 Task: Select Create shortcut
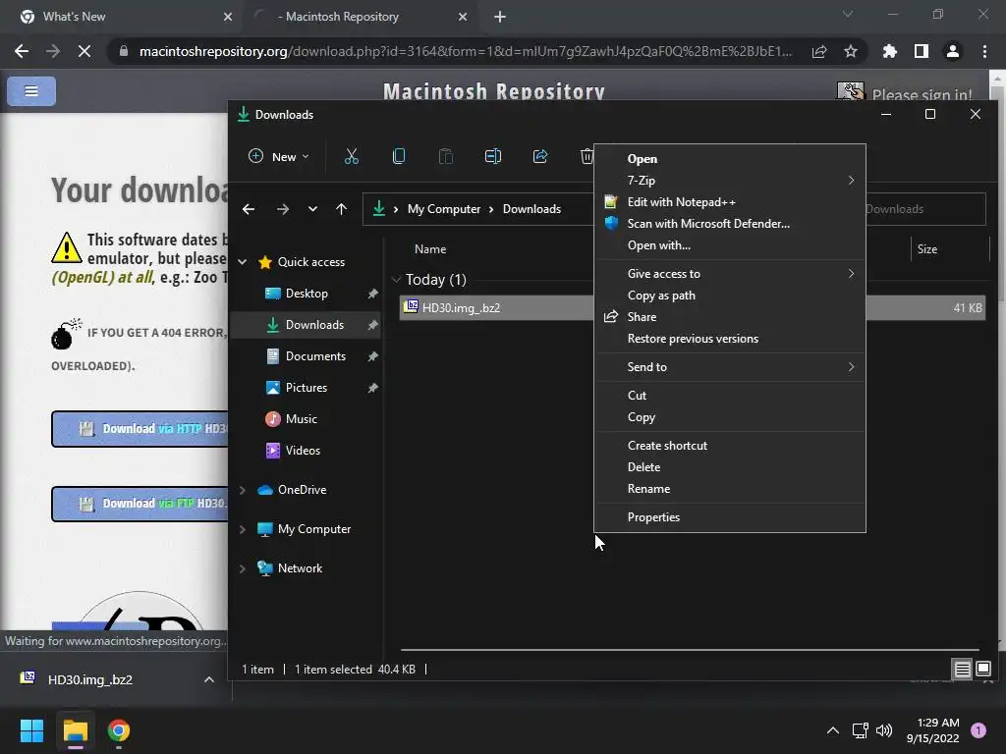(730, 446)
